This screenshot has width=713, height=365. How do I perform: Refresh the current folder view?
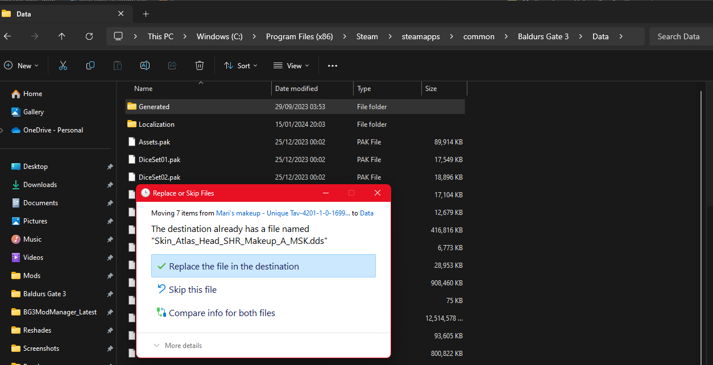coord(89,36)
